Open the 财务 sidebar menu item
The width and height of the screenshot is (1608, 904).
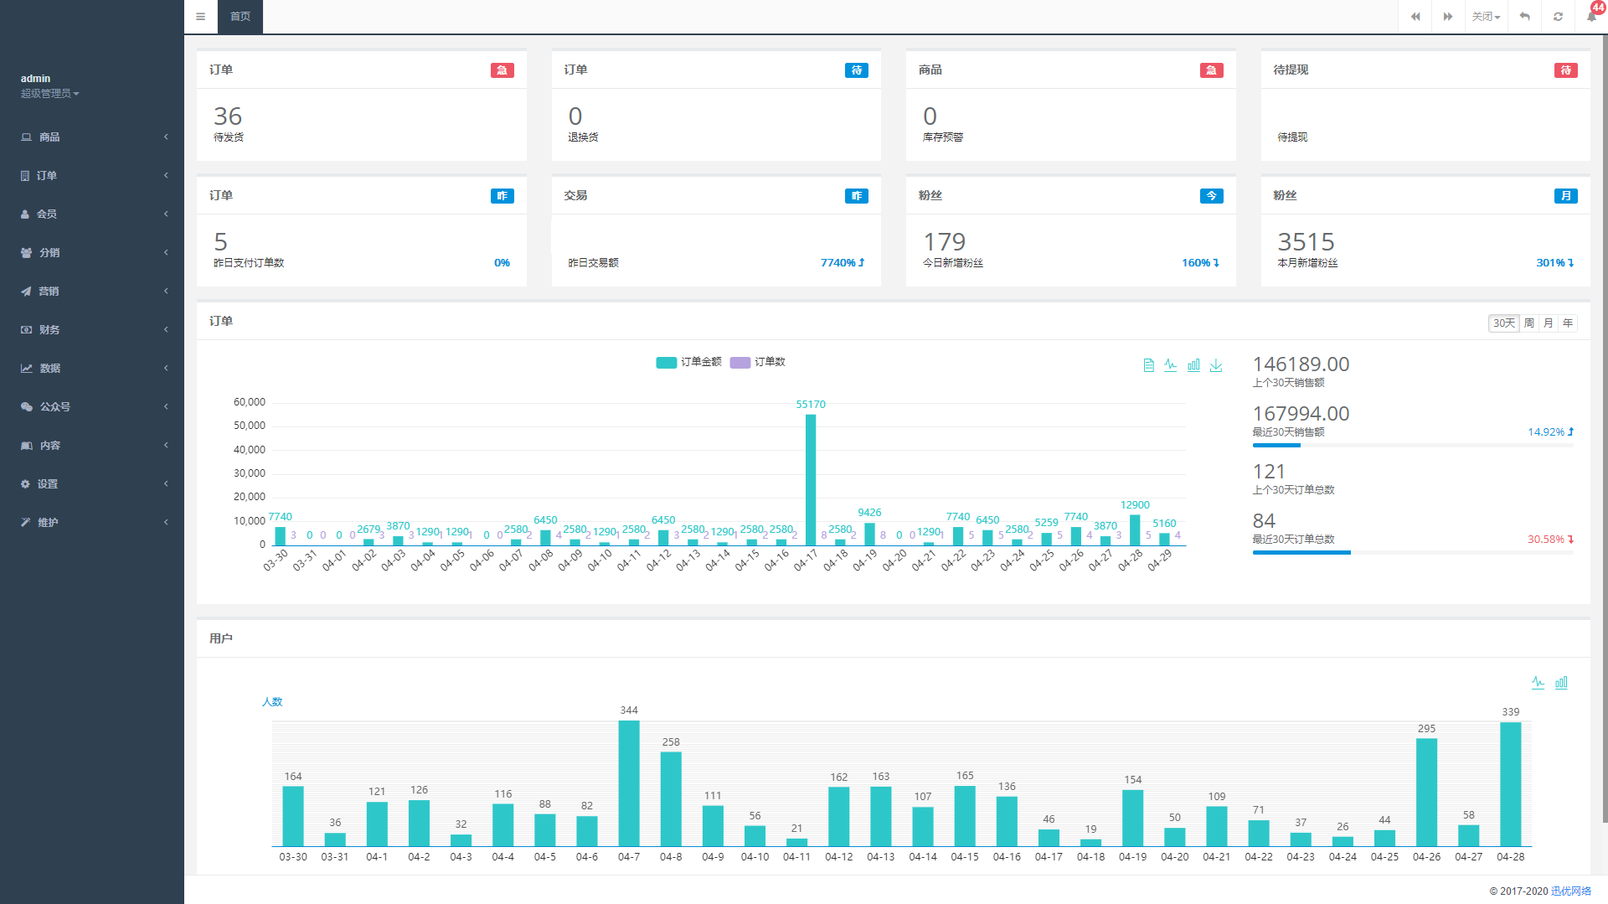(x=92, y=329)
